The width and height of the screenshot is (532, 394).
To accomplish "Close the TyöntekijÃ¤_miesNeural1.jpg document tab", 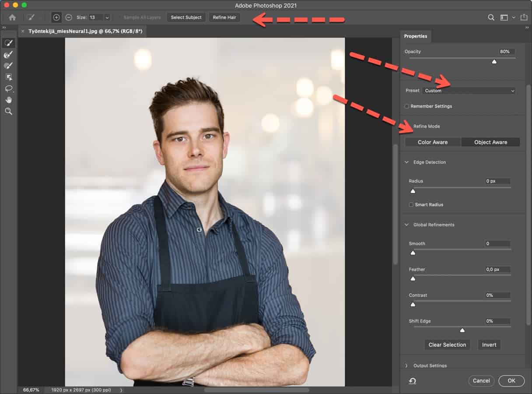I will pyautogui.click(x=23, y=32).
